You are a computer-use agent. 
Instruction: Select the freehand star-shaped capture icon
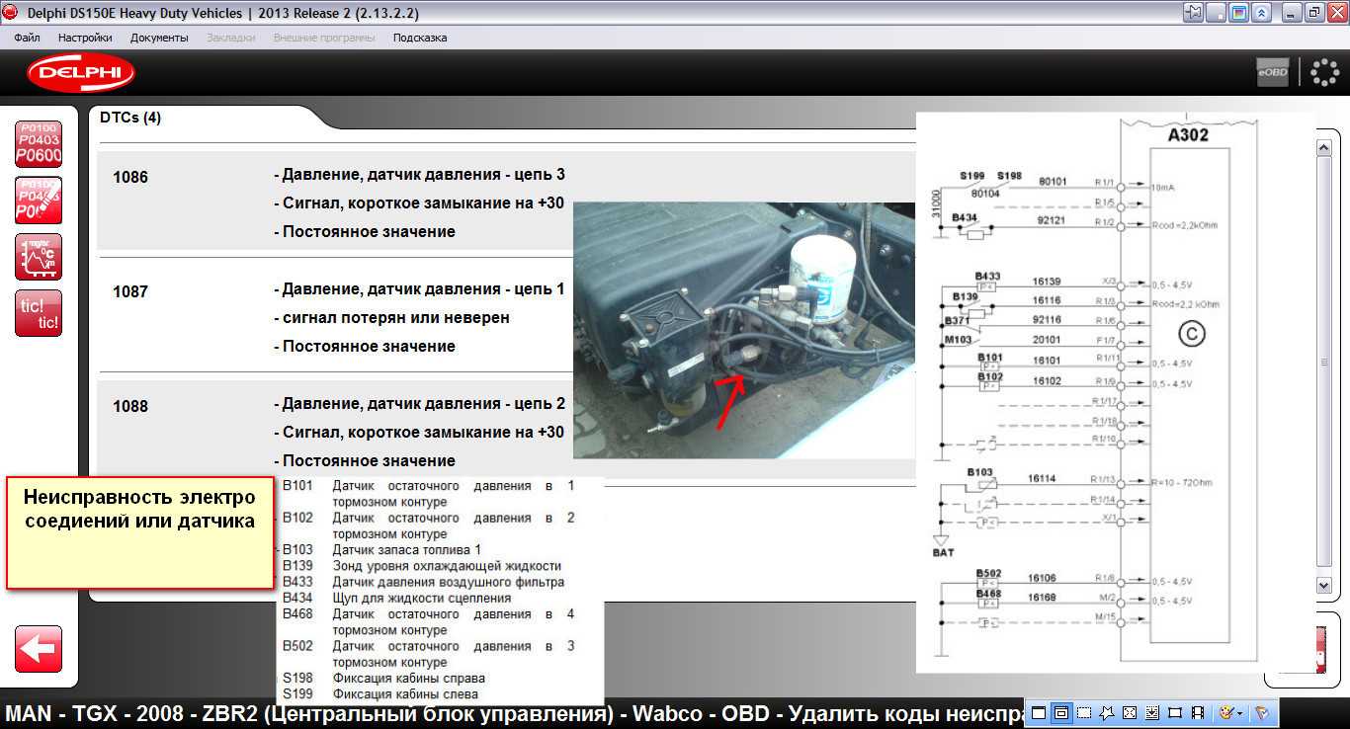pos(1107,712)
